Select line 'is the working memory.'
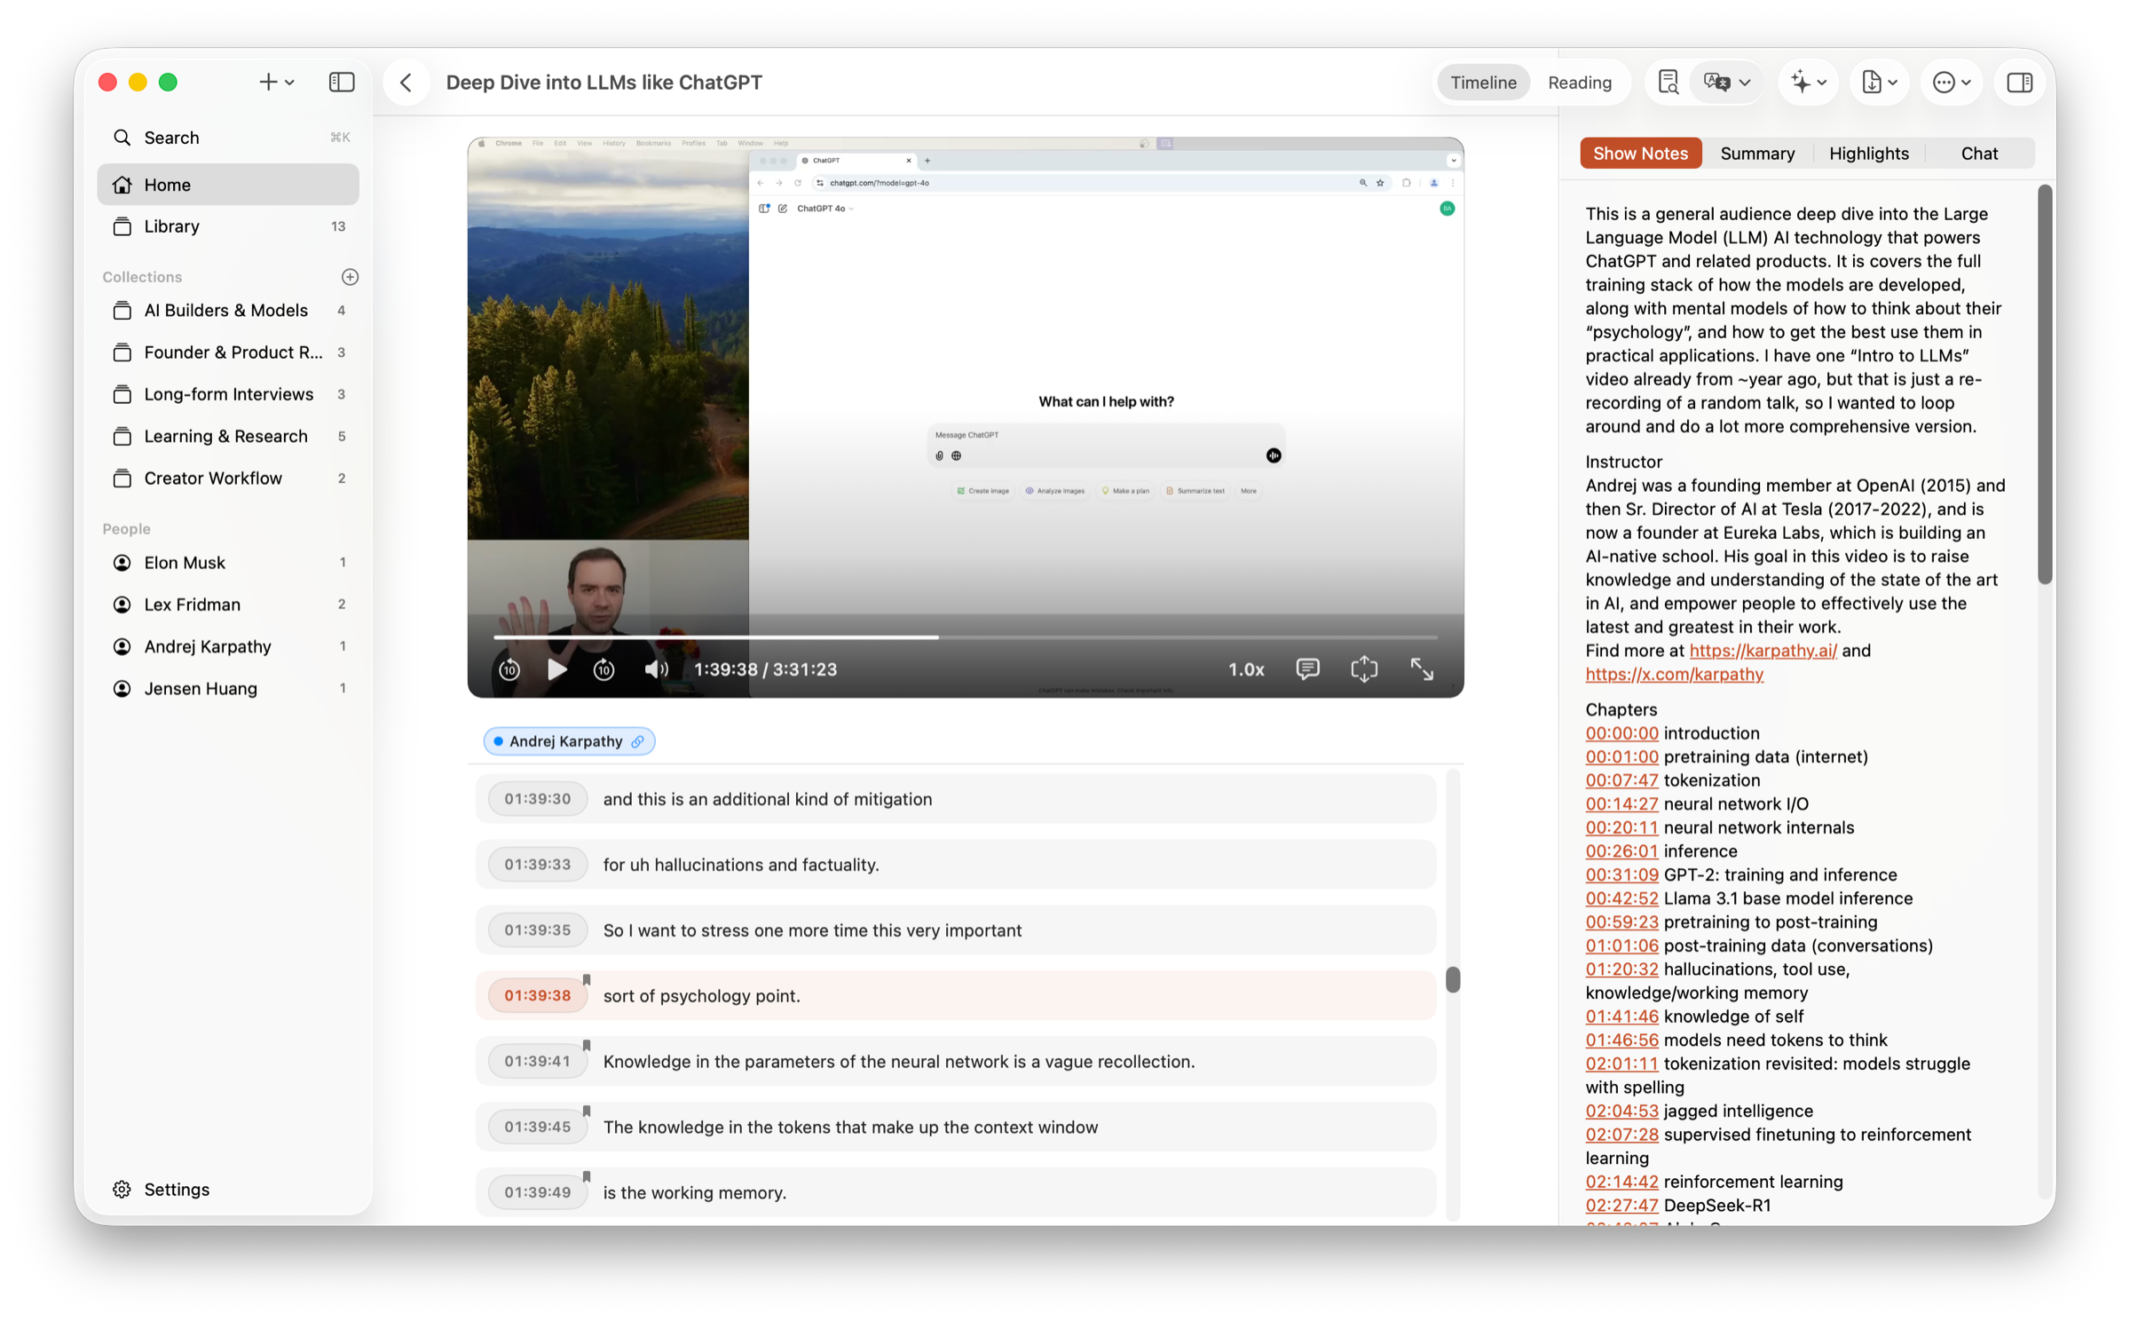 click(956, 1193)
